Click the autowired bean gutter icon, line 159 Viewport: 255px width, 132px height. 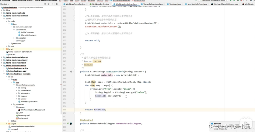pyautogui.click(x=68, y=123)
